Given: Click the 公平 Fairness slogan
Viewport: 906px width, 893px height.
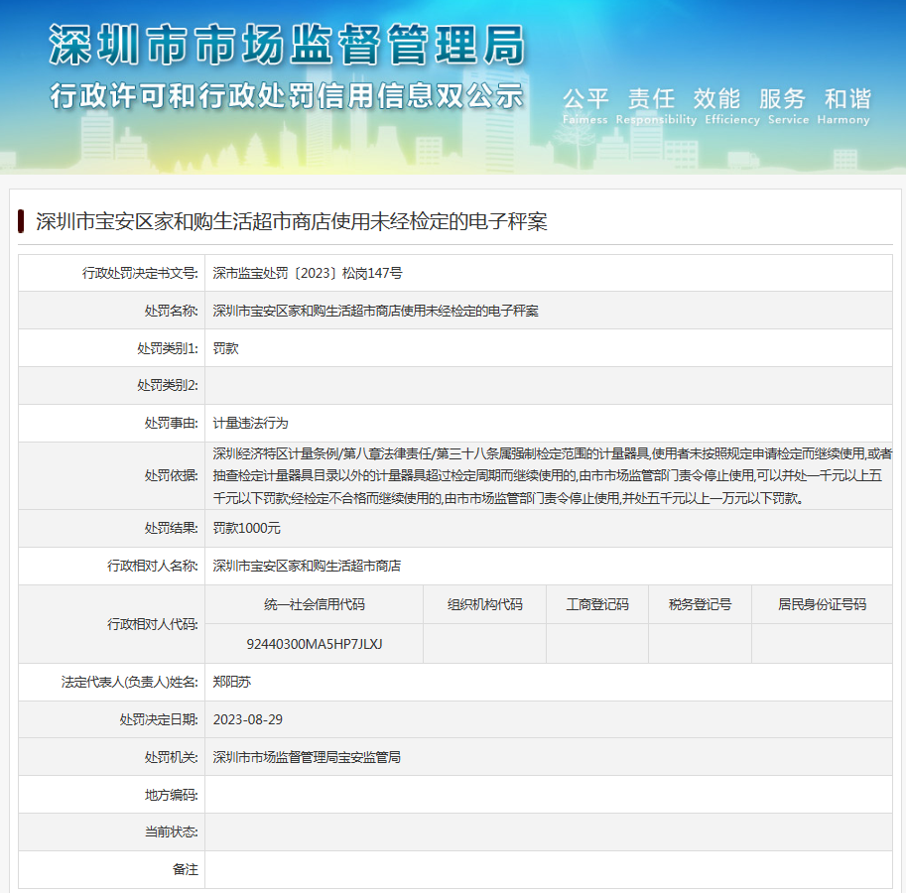Looking at the screenshot, I should click(585, 106).
